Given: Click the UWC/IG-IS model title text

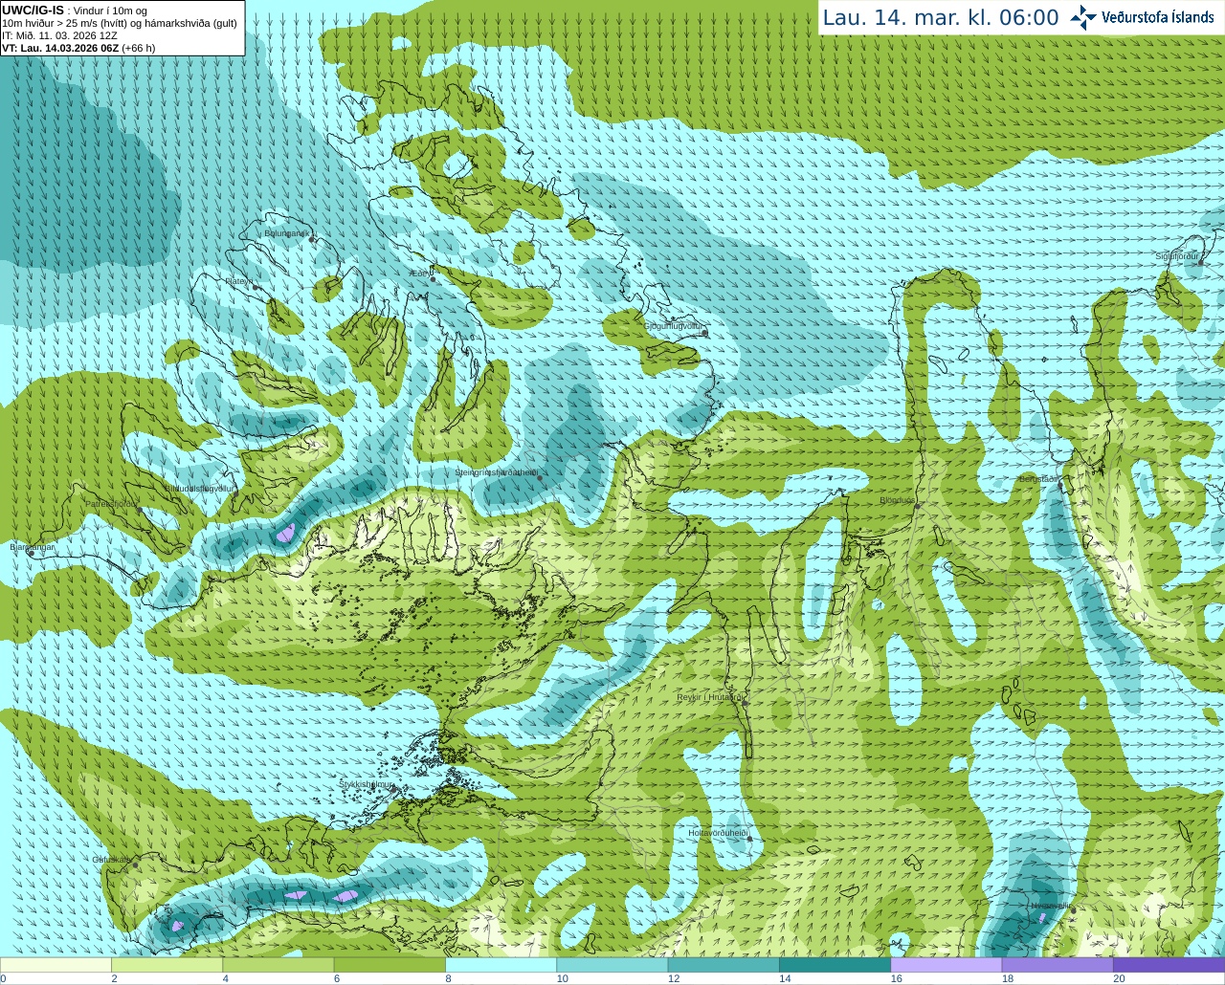Looking at the screenshot, I should (33, 10).
